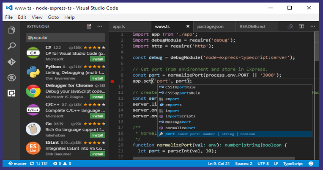Switch to the package.json tab
This screenshot has width=323, height=170.
(210, 26)
